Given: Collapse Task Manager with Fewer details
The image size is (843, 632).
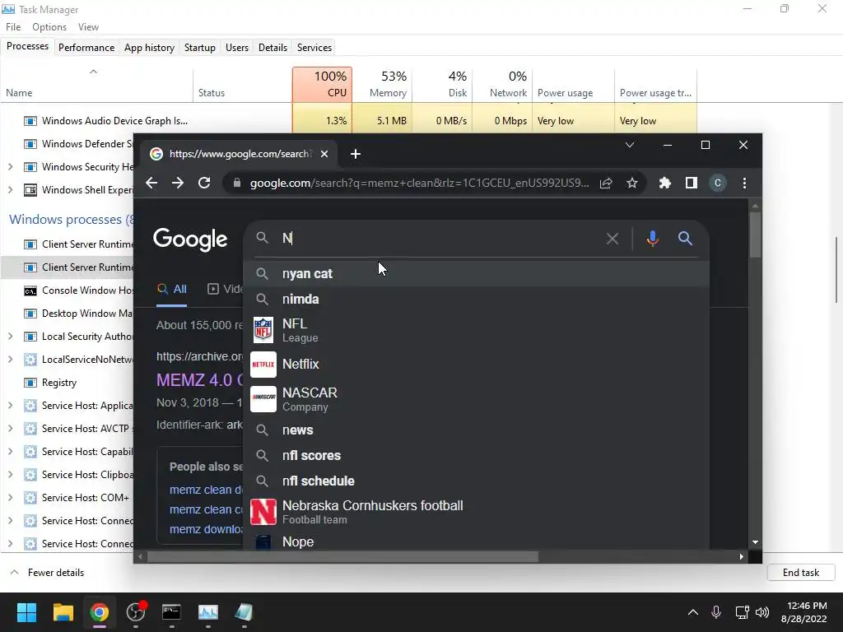Looking at the screenshot, I should [47, 573].
